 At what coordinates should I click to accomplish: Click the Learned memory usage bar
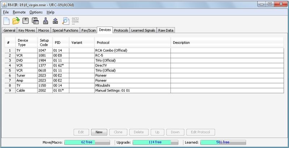[x=223, y=142]
